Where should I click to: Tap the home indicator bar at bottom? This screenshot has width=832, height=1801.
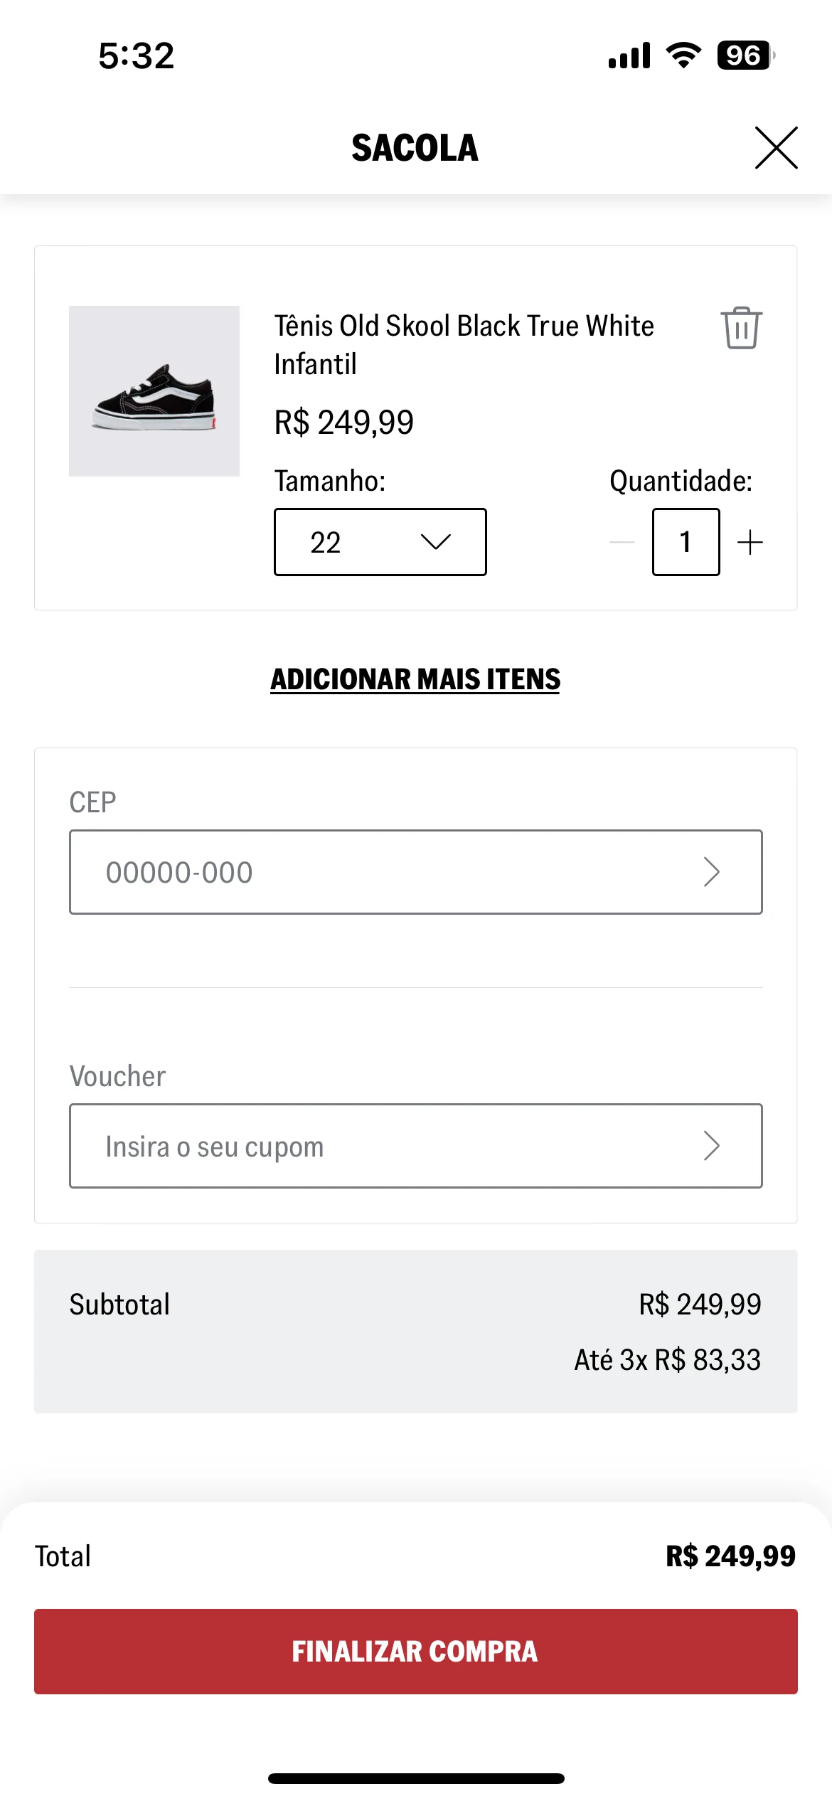(416, 1779)
